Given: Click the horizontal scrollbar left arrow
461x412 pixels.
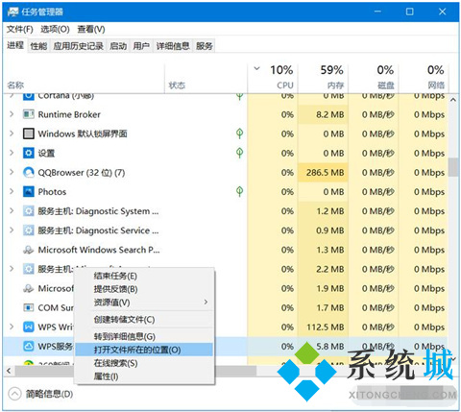Looking at the screenshot, I should (x=9, y=371).
